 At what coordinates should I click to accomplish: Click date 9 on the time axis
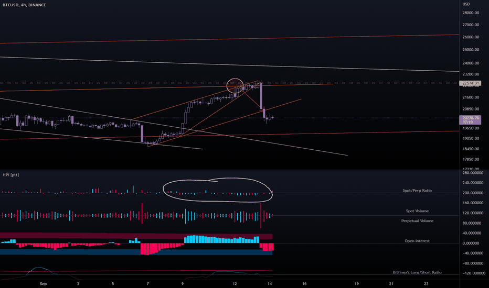pos(183,284)
